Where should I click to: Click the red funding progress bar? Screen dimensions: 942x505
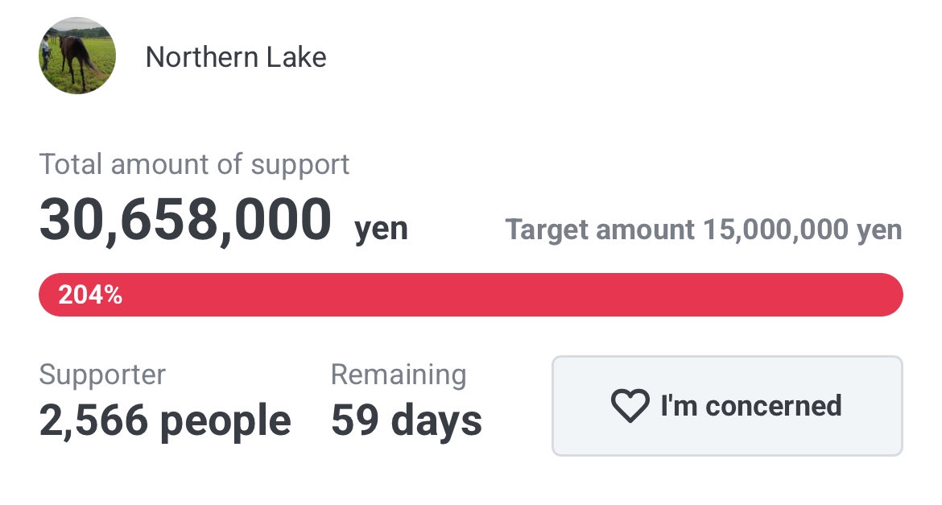470,295
